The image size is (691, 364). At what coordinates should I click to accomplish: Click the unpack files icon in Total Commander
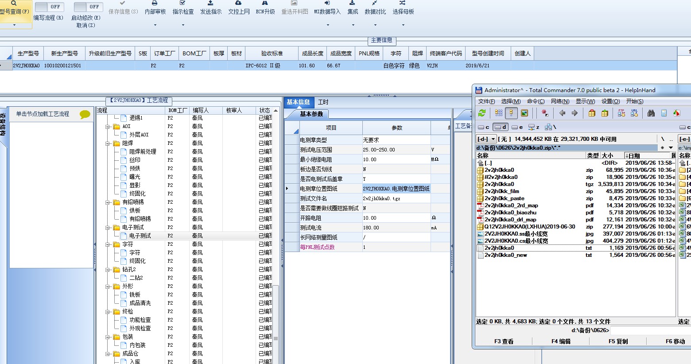[x=605, y=113]
